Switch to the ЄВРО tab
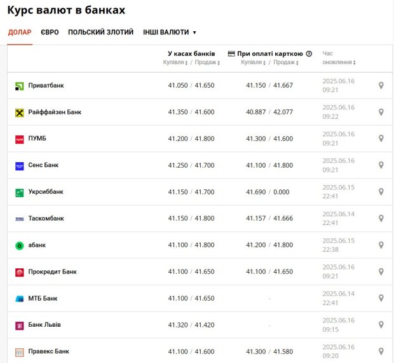Image resolution: width=394 pixels, height=363 pixels. tap(50, 32)
